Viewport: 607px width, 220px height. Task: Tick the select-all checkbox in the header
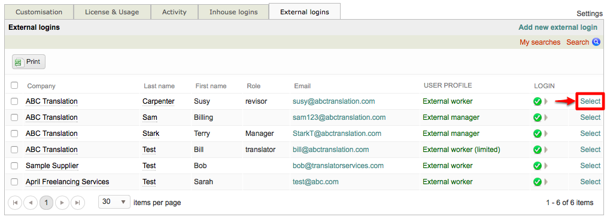tap(14, 85)
